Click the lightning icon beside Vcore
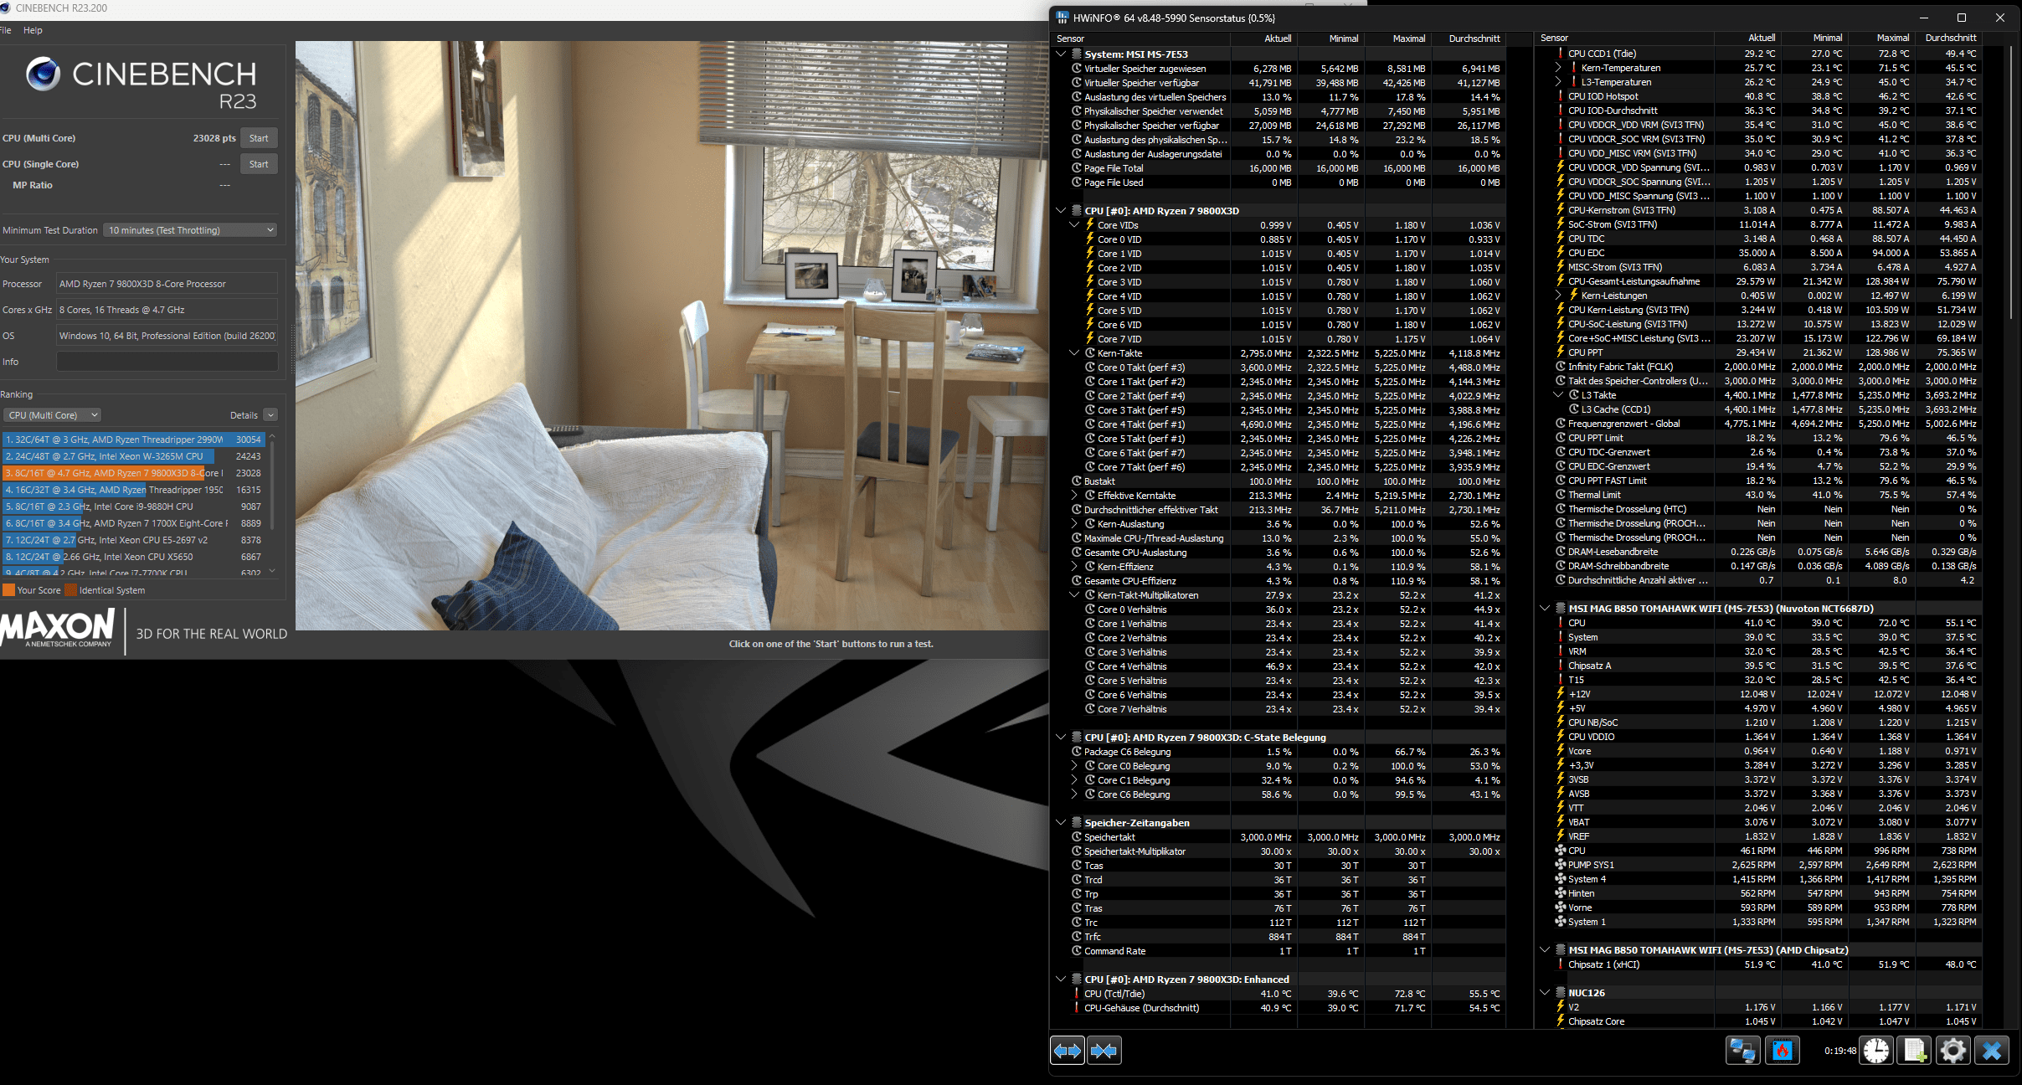Image resolution: width=2022 pixels, height=1085 pixels. tap(1561, 751)
